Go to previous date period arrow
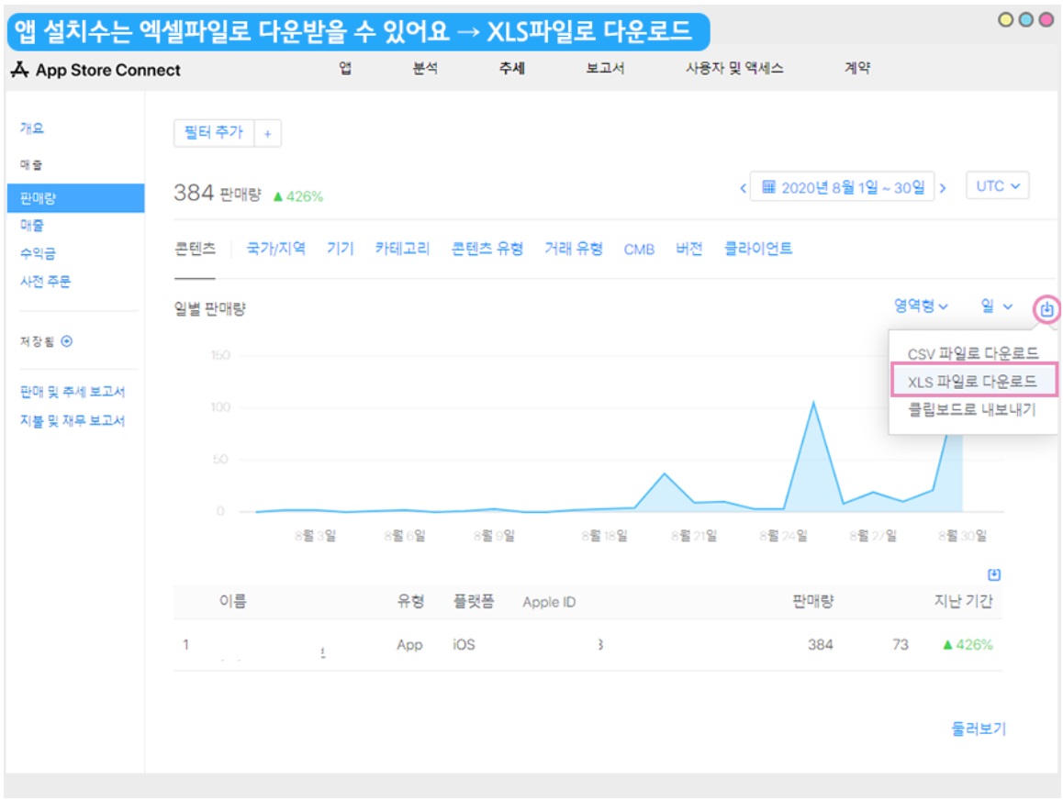1063x801 pixels. [743, 188]
